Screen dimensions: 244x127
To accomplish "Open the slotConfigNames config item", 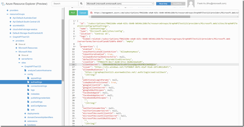I will tap(39, 106).
